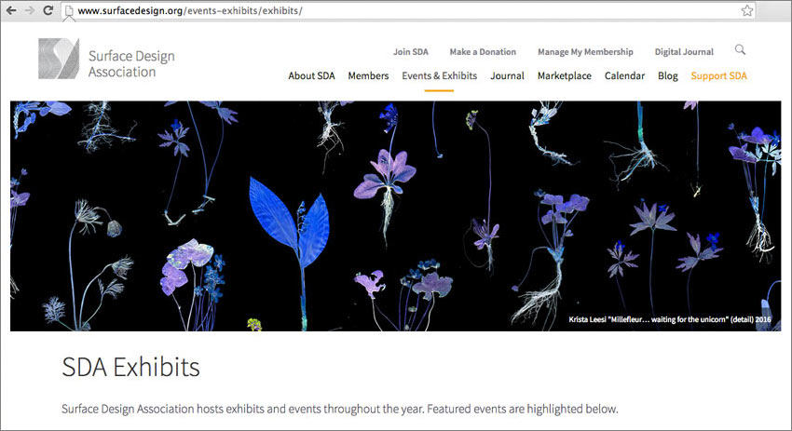
Task: Open the Manage My Membership link
Action: pos(585,52)
